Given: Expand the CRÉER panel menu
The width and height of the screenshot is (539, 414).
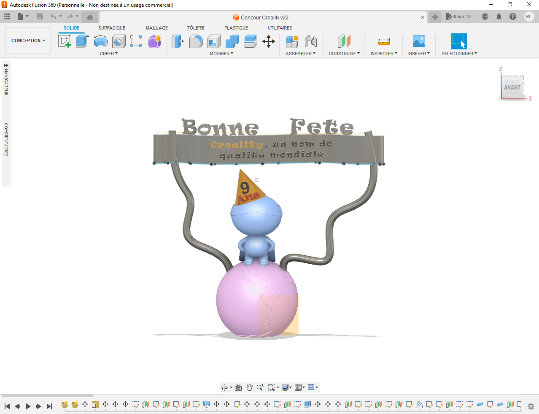Looking at the screenshot, I should (x=109, y=54).
